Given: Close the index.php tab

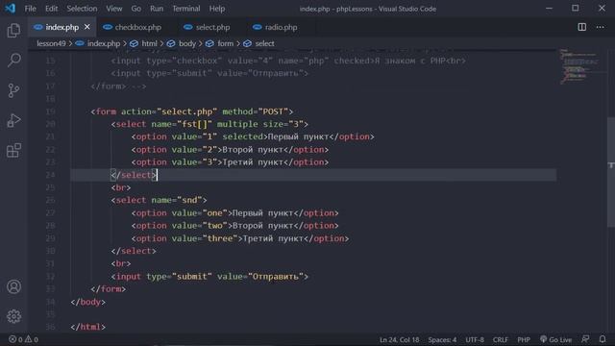Looking at the screenshot, I should pyautogui.click(x=87, y=27).
